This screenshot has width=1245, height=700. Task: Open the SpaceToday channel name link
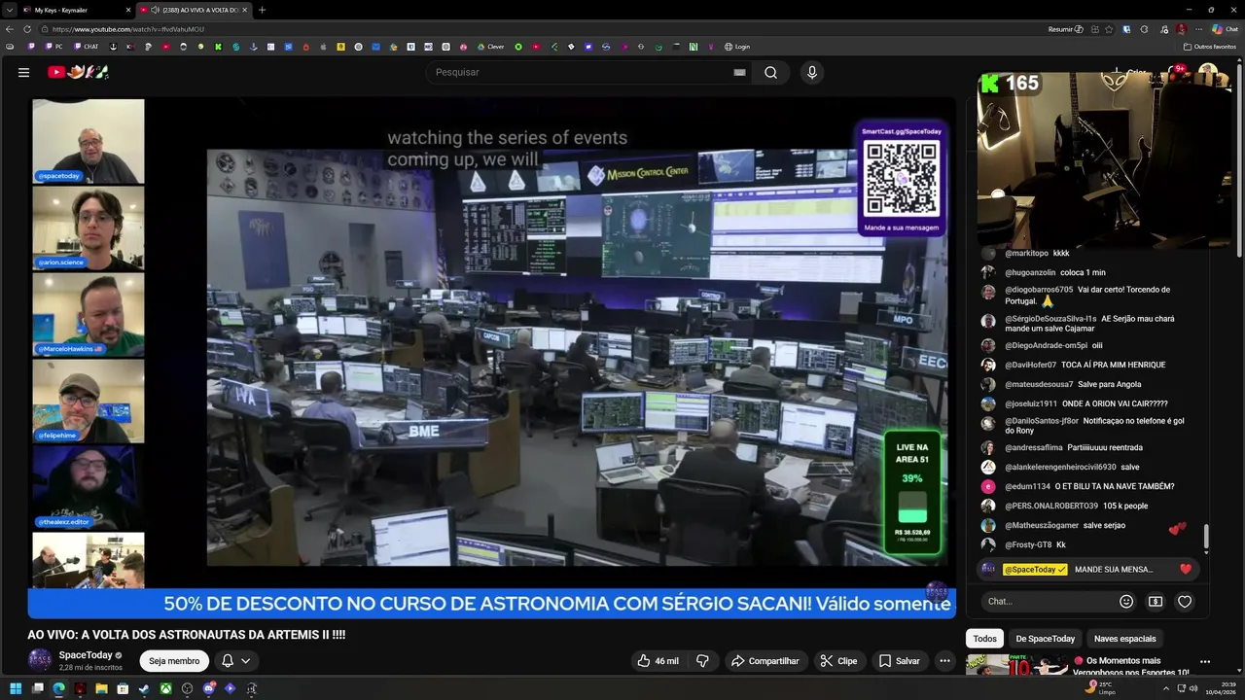86,655
